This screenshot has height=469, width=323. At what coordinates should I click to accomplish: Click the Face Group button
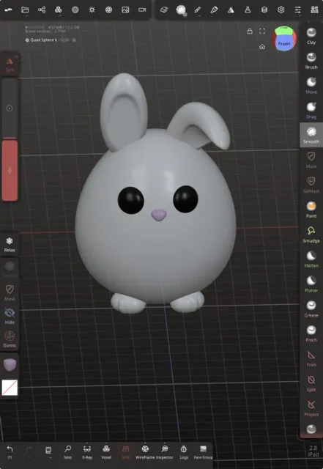(203, 451)
